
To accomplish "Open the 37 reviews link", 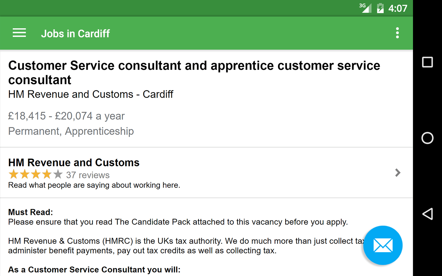I will tap(88, 175).
